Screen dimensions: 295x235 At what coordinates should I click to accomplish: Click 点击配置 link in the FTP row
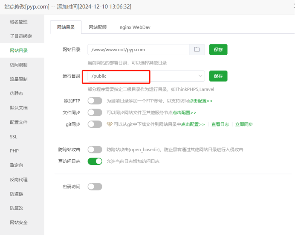coord(201,101)
